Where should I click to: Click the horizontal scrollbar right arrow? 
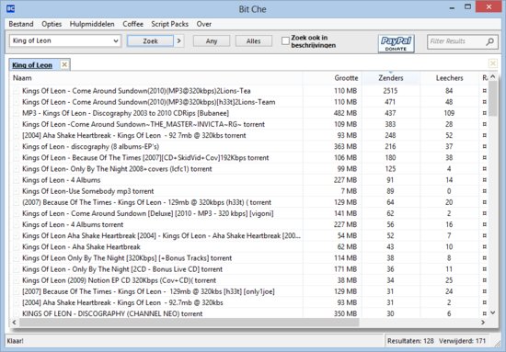click(x=483, y=322)
